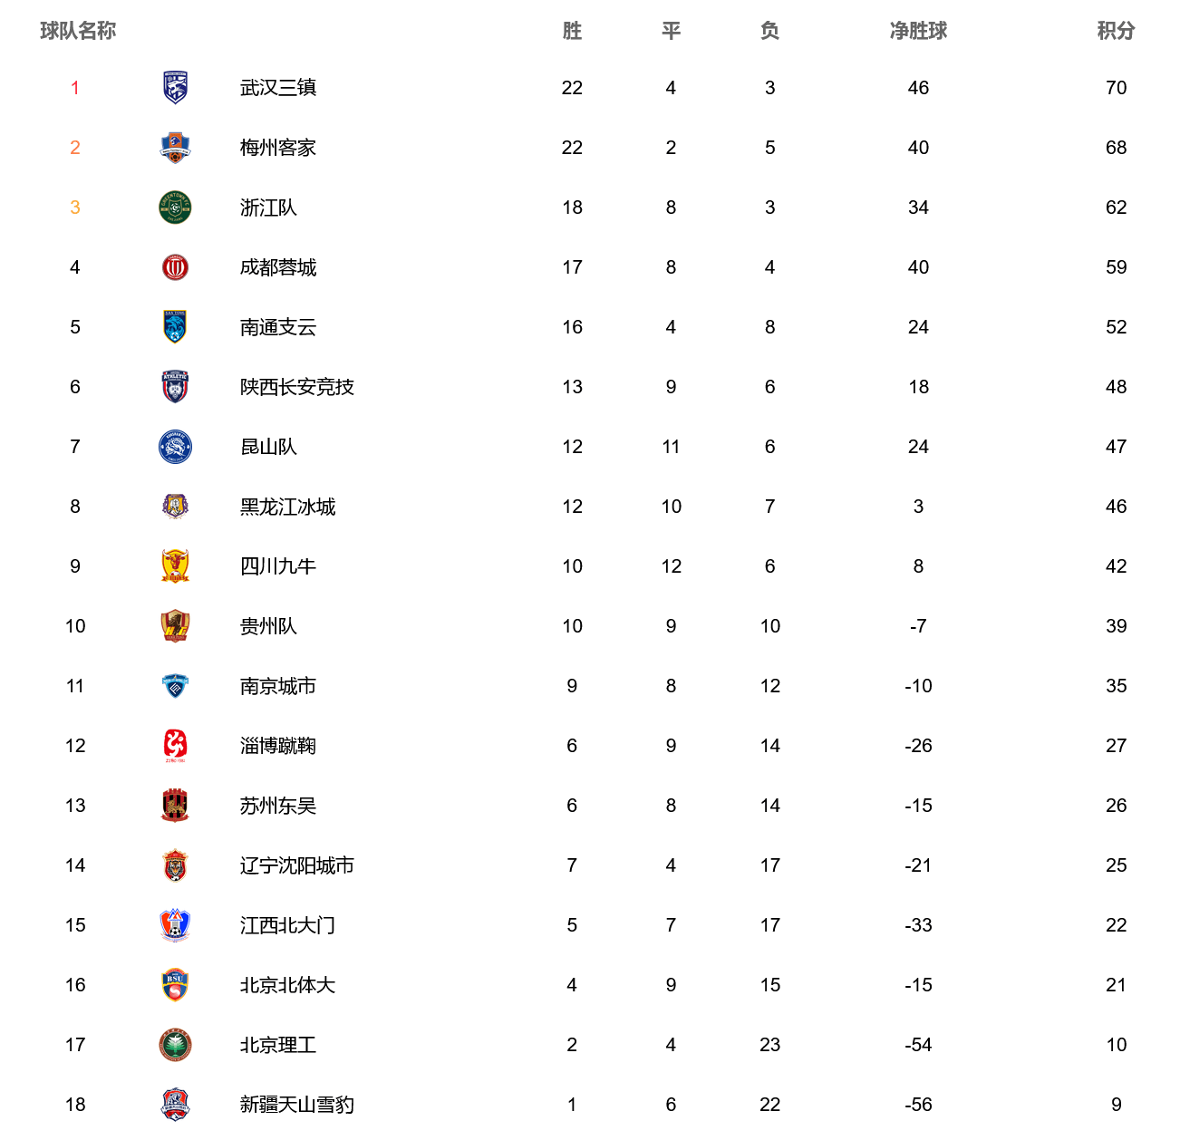
Task: Click the 新疆天山雪豹 team logo
Action: [x=175, y=1105]
